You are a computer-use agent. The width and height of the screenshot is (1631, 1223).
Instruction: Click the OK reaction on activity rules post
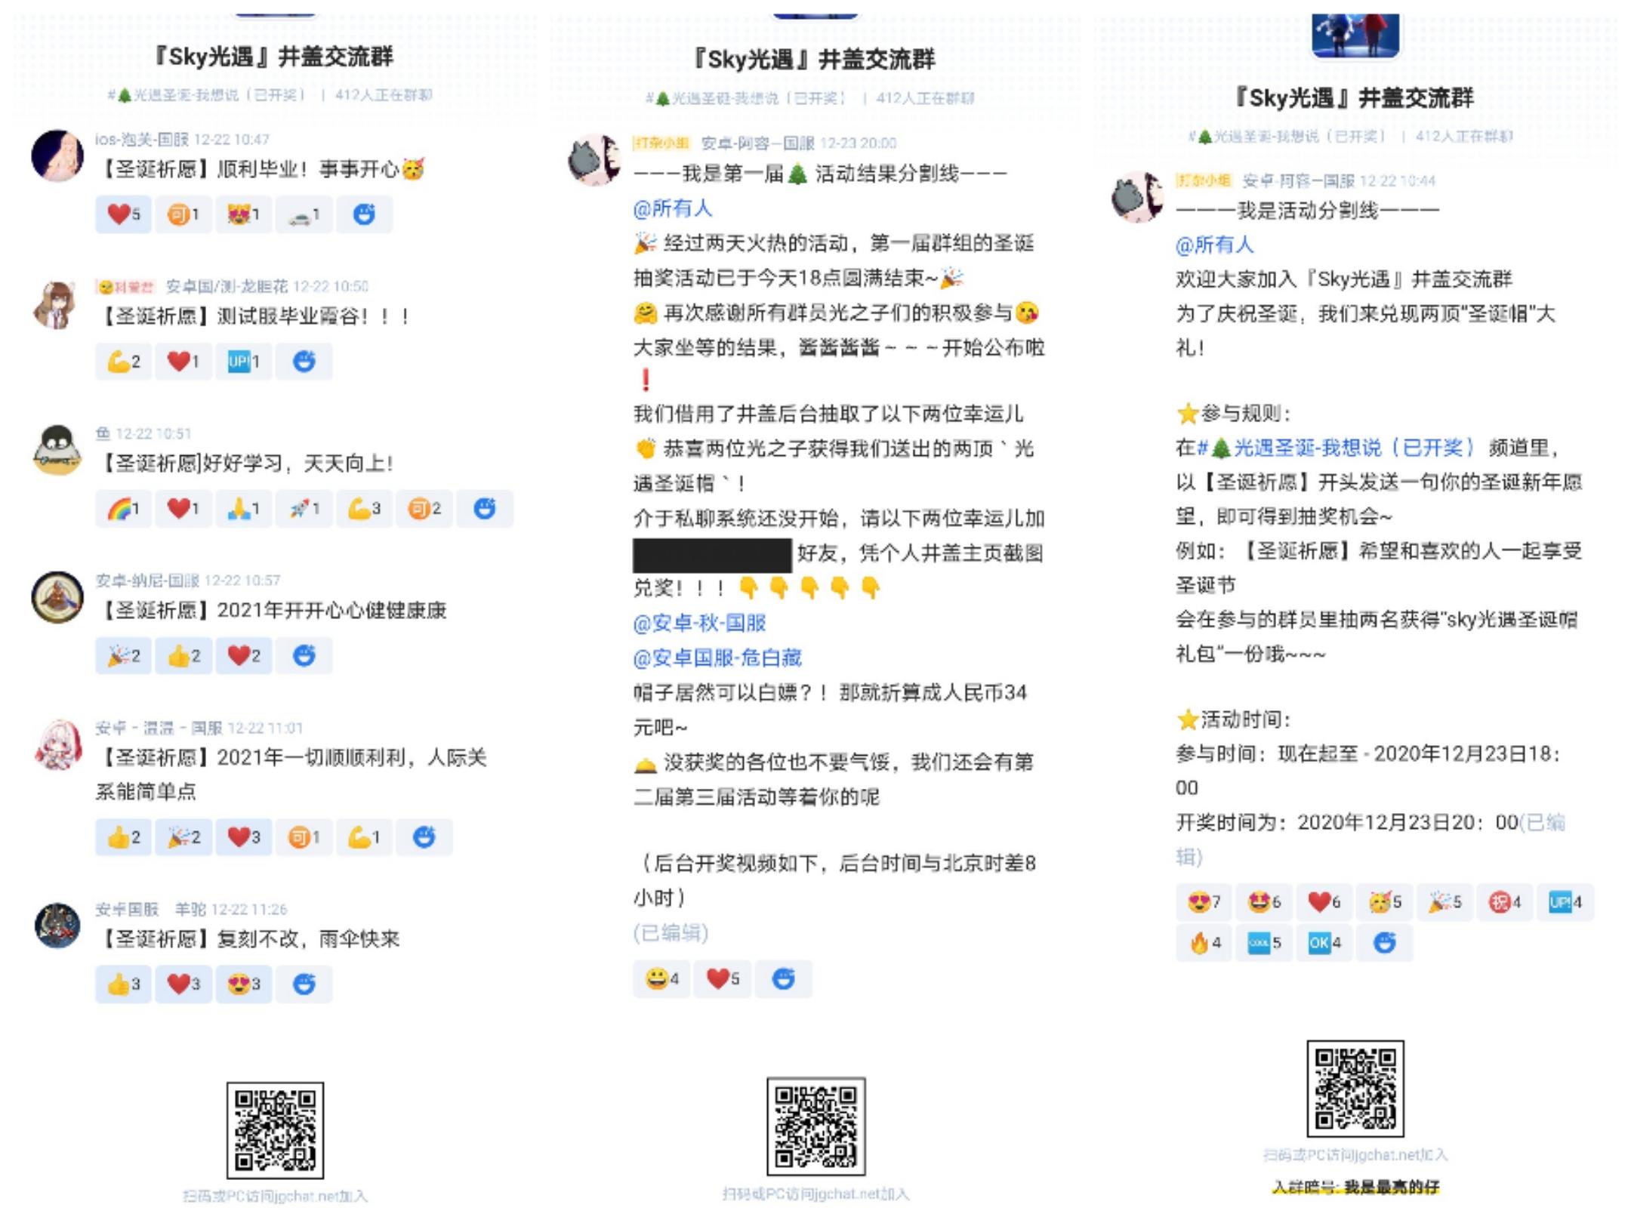(x=1324, y=943)
